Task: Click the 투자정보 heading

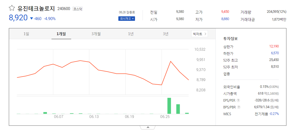Action: 230,38
